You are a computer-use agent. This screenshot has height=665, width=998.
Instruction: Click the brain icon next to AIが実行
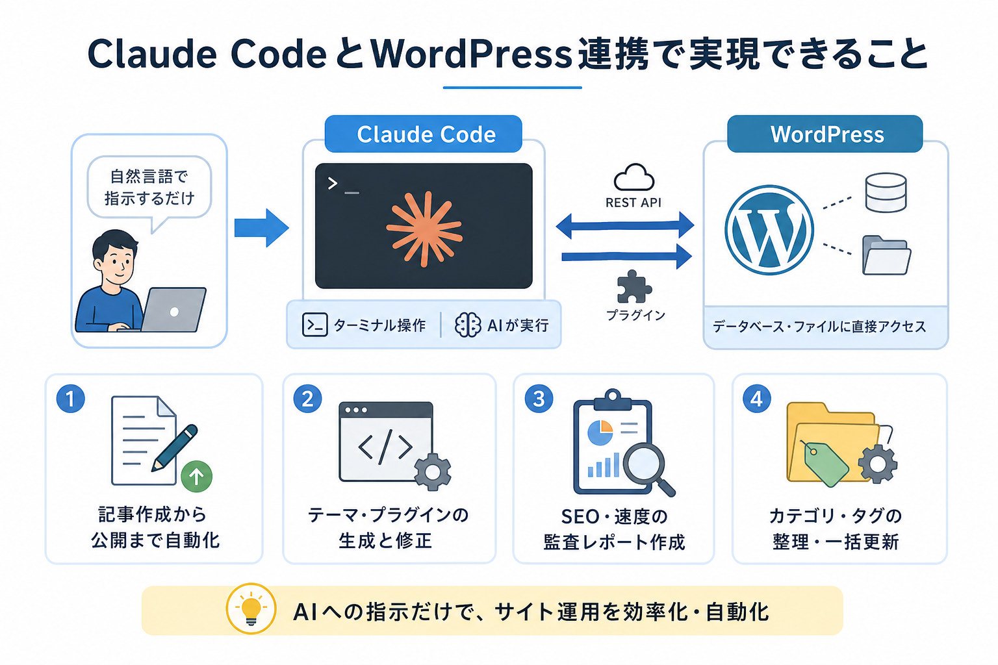pos(468,325)
